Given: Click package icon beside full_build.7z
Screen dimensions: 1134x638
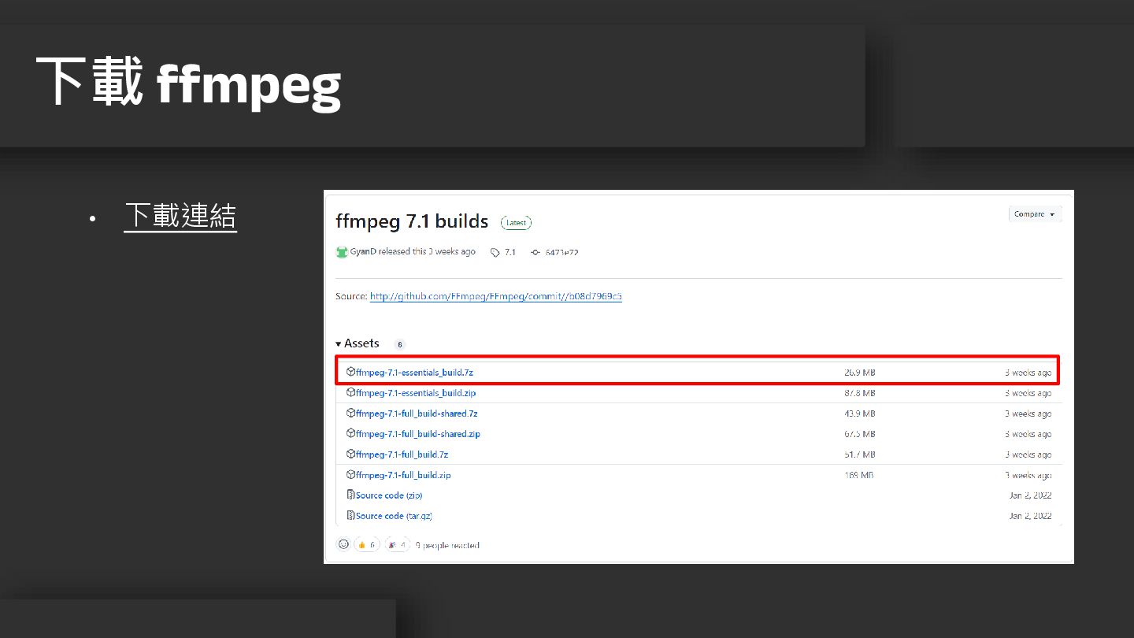Looking at the screenshot, I should [351, 454].
